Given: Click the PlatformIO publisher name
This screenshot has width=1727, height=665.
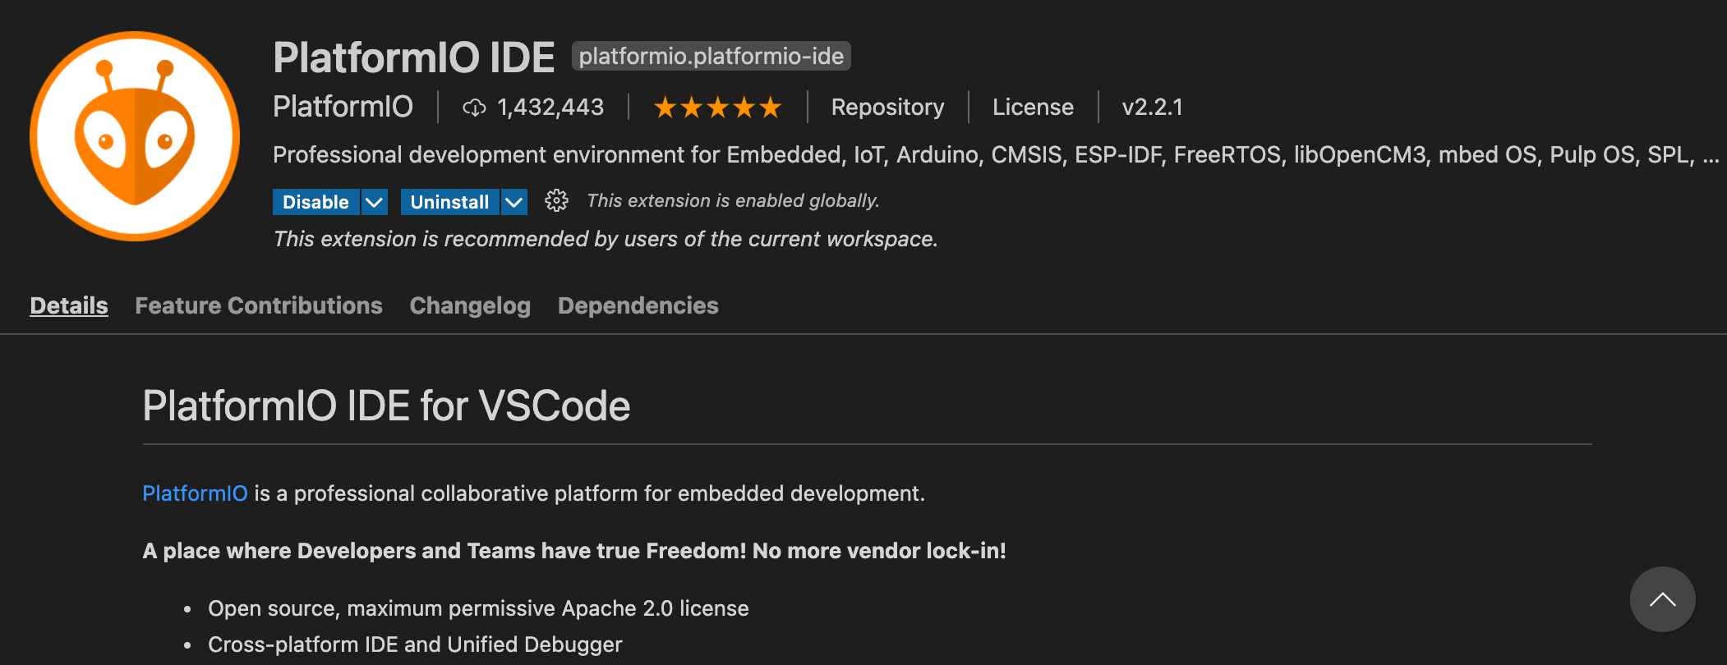Looking at the screenshot, I should coord(343,107).
